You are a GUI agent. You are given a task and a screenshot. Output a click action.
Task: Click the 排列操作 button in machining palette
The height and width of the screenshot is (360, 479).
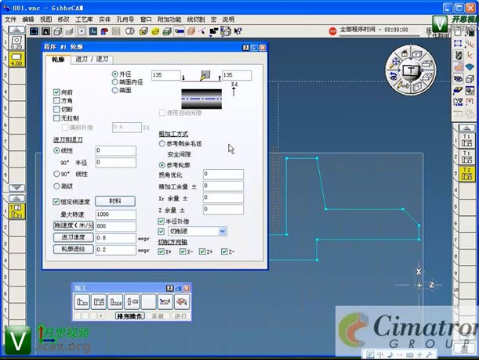[130, 316]
